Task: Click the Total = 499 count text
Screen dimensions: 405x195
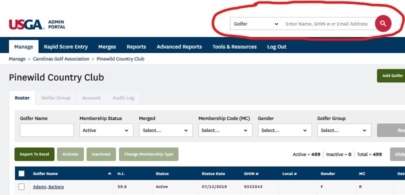Action: 369,154
